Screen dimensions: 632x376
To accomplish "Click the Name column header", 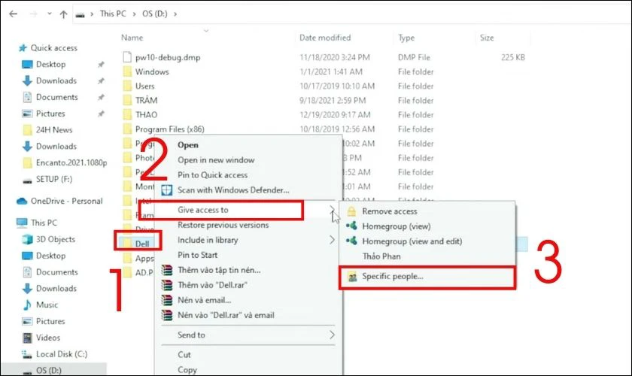I will [x=132, y=38].
